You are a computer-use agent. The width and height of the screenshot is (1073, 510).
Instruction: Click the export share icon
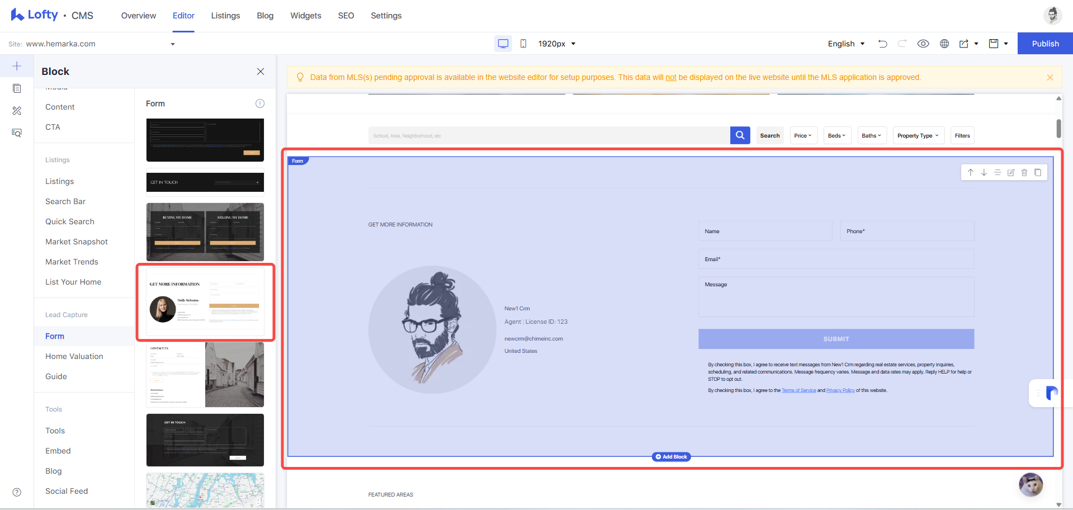pyautogui.click(x=964, y=44)
